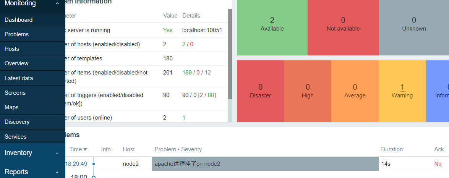This screenshot has width=449, height=178.
Task: Click the 18:29:49 problem time link
Action: click(76, 164)
